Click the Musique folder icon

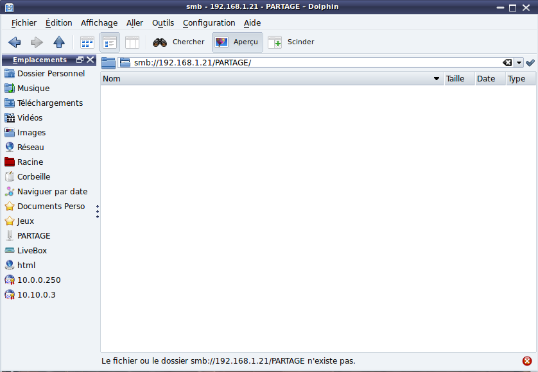10,88
